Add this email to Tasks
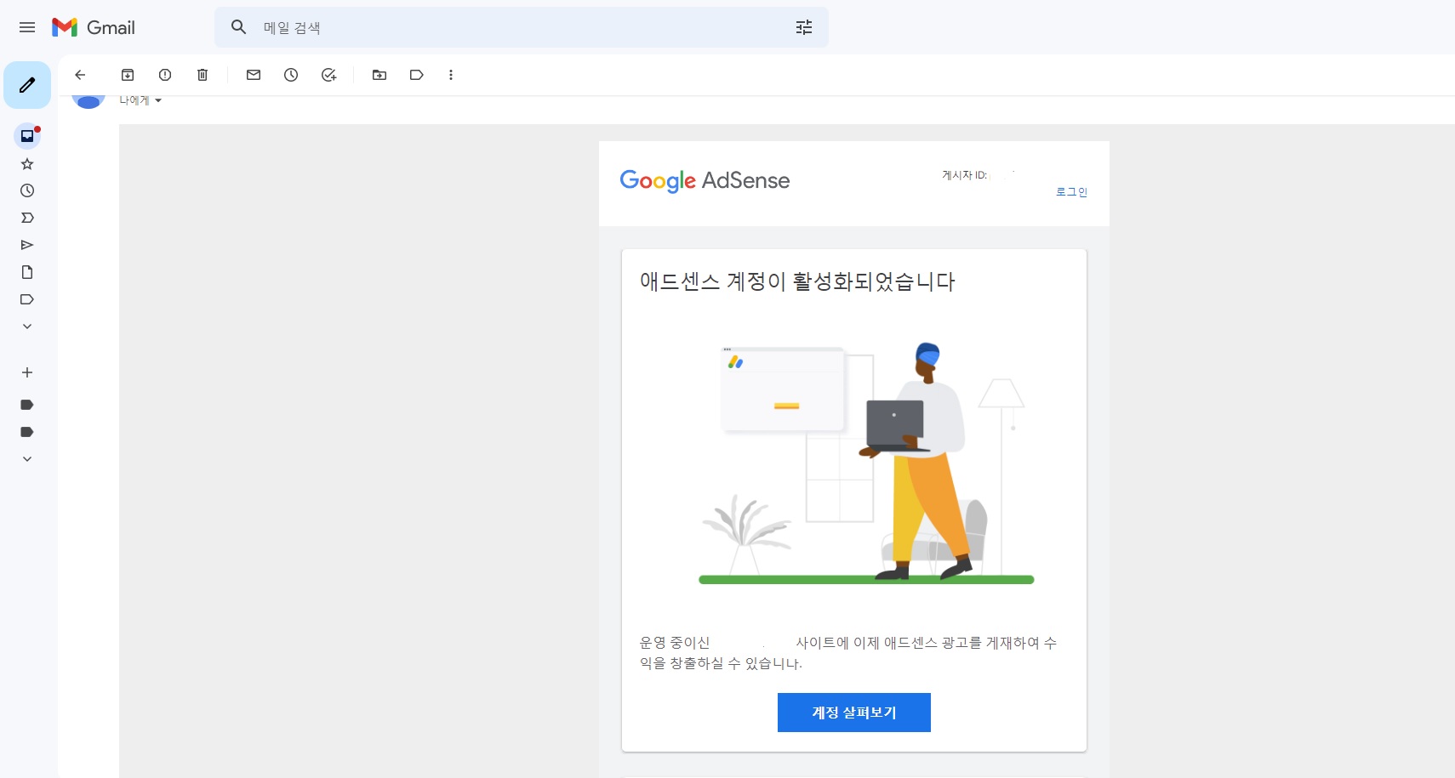The image size is (1455, 778). (328, 75)
